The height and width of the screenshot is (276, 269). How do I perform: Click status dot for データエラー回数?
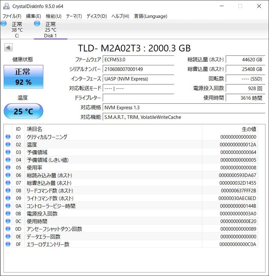7,237
